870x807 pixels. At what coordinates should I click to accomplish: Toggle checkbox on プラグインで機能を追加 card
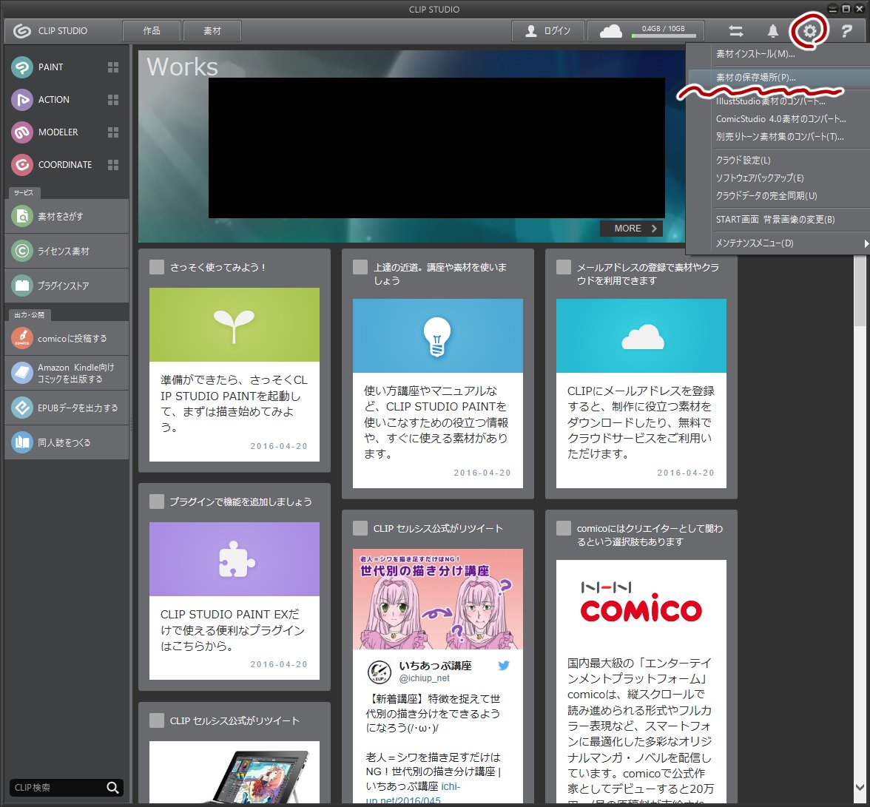coord(157,502)
